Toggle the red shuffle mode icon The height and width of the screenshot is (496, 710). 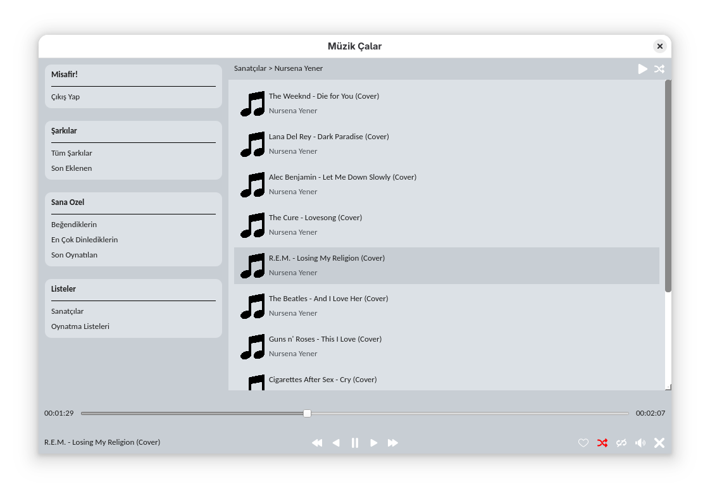[602, 443]
